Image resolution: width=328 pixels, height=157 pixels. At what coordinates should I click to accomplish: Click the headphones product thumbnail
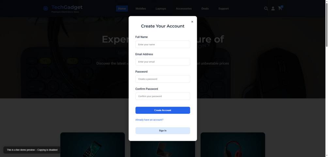click(x=233, y=145)
